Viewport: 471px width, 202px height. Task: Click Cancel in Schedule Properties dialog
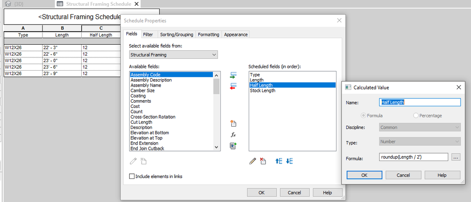[294, 193]
